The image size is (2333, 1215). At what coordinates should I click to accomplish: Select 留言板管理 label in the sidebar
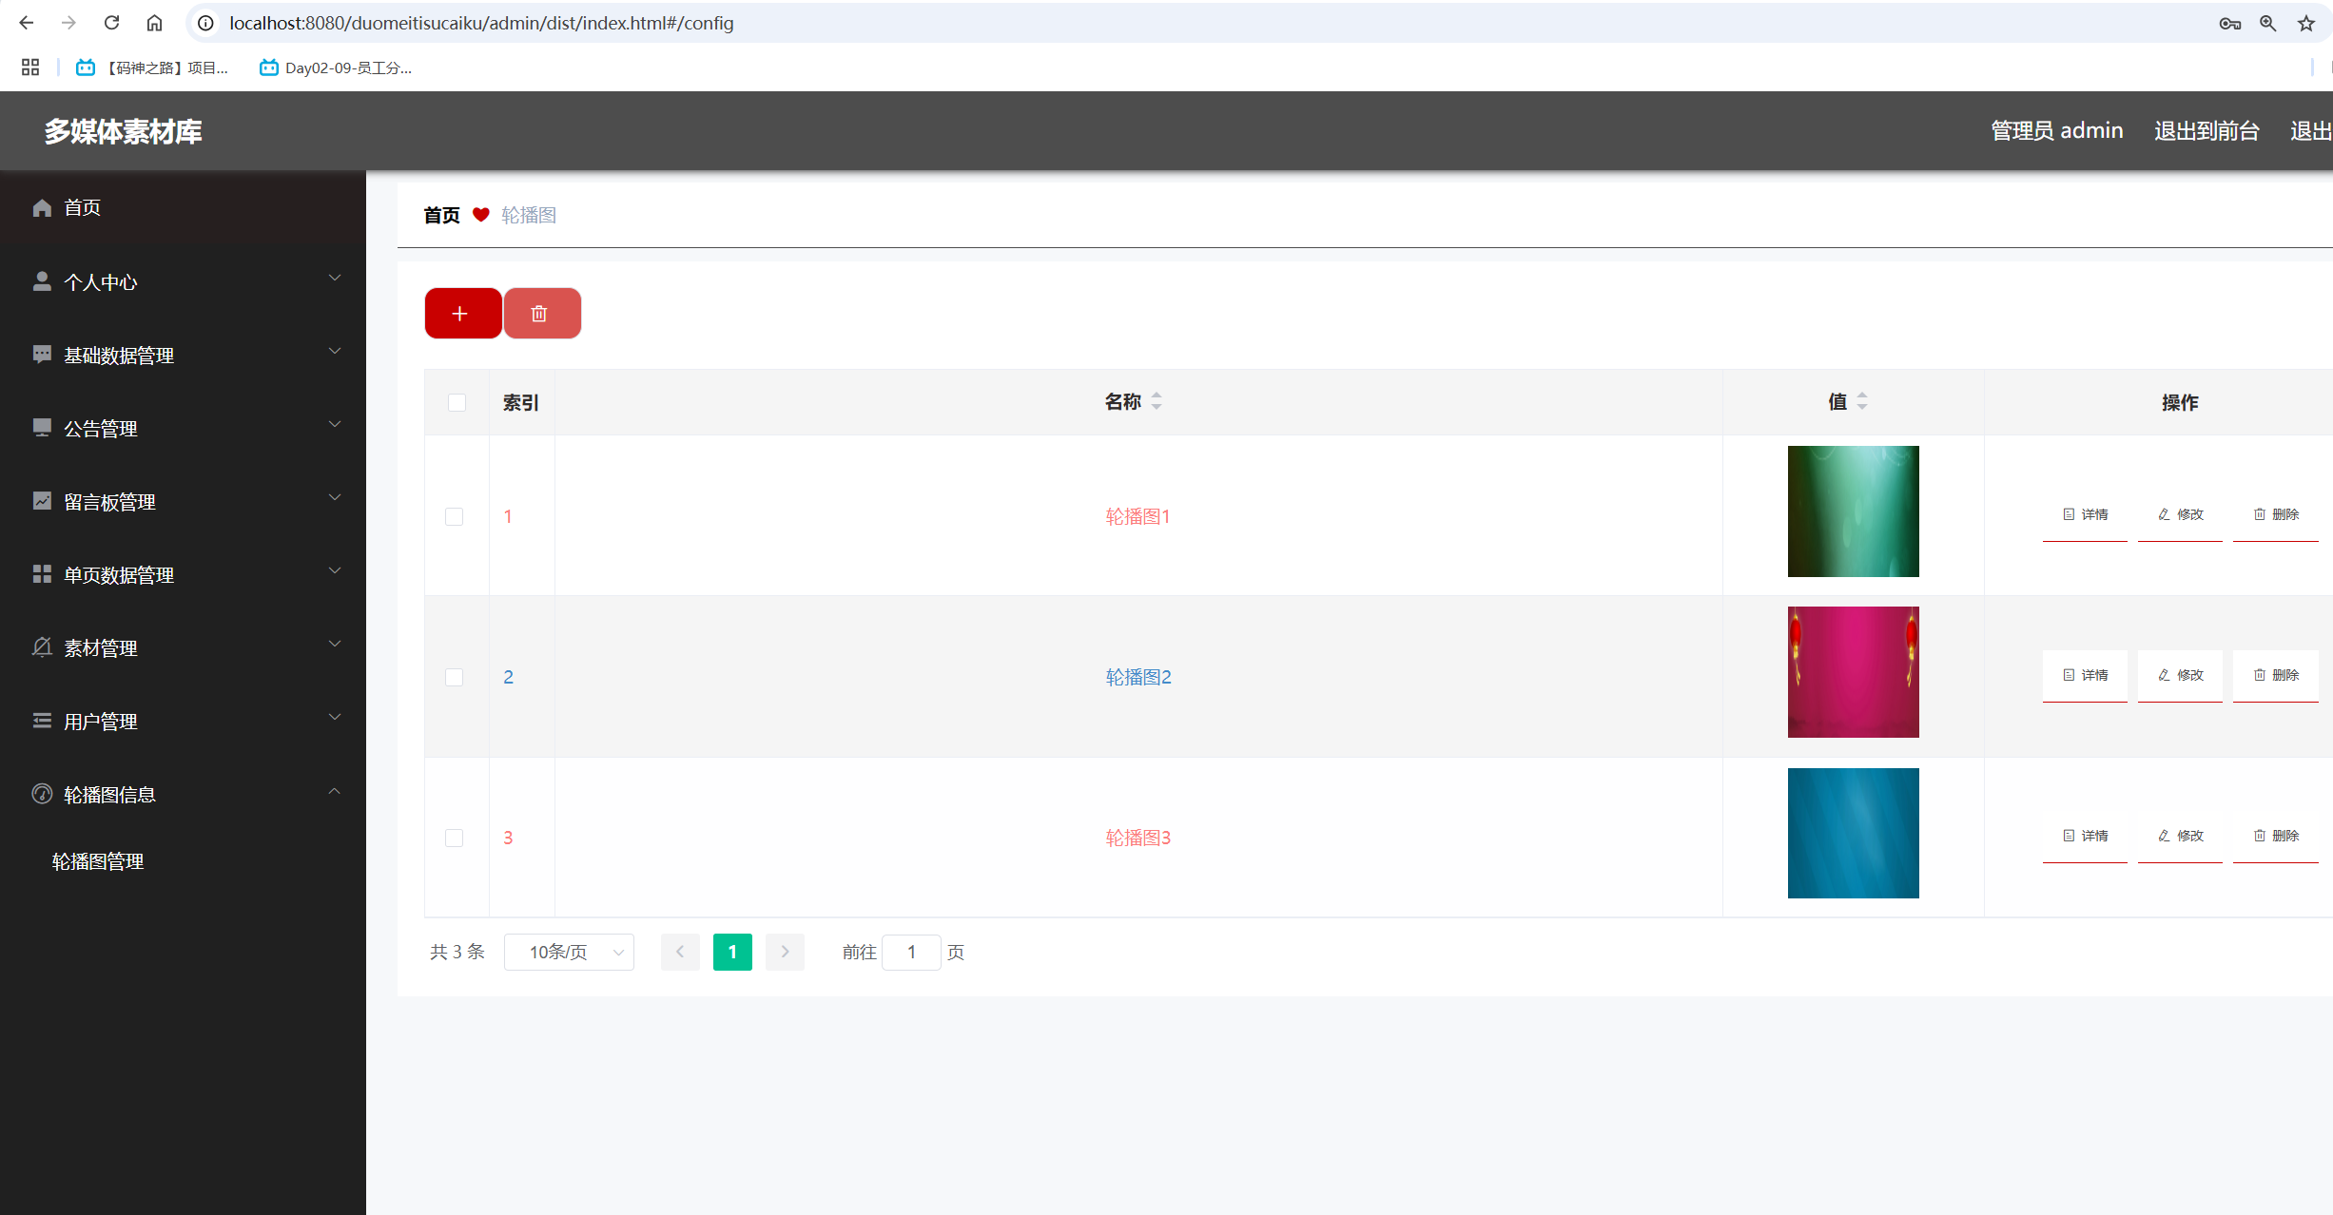(x=109, y=502)
